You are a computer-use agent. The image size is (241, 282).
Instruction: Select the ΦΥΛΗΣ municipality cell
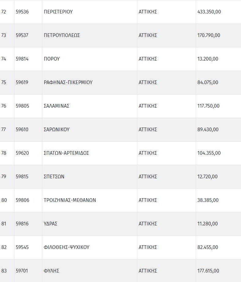(x=51, y=271)
